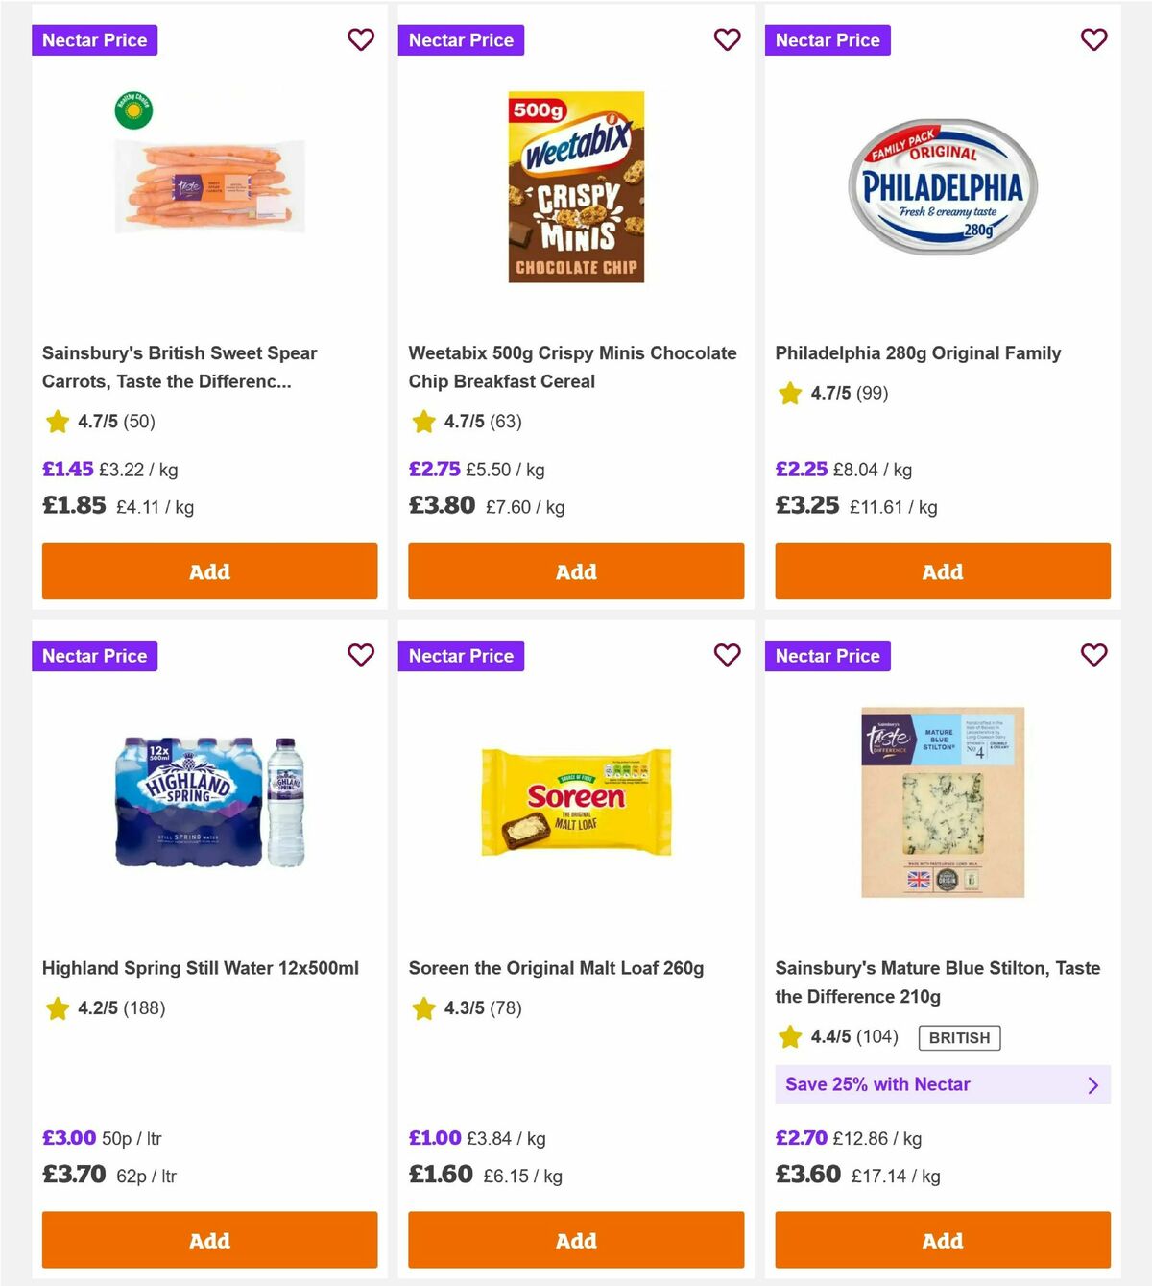Screen dimensions: 1152x1286
Task: Open the Nectar Price badge on Weetabix
Action: [x=461, y=39]
